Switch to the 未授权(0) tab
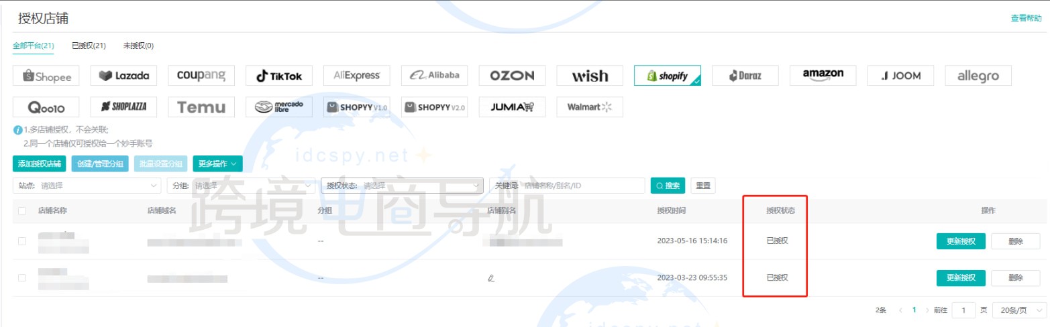The width and height of the screenshot is (1050, 327). pyautogui.click(x=138, y=46)
